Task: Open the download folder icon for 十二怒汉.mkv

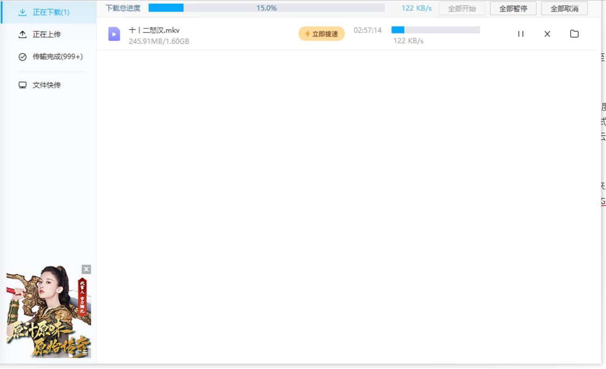Action: [x=574, y=34]
